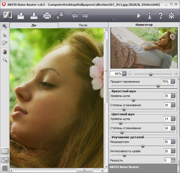The height and width of the screenshot is (173, 180).
Task: Click the Run play button in the toolbar
Action: tap(139, 15)
